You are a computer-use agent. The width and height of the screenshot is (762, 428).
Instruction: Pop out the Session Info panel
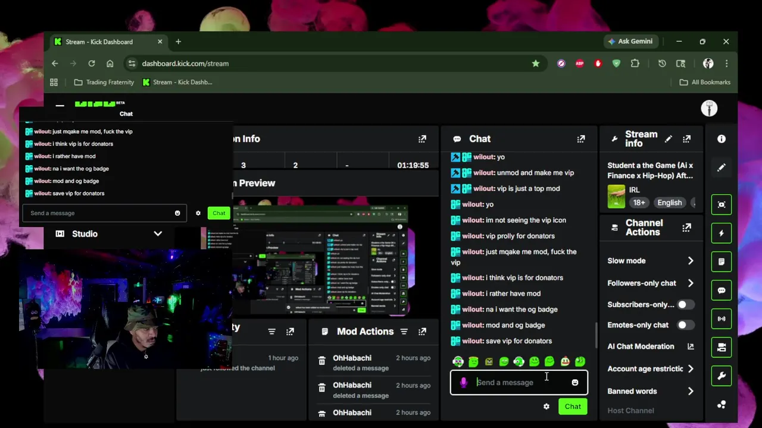point(422,139)
